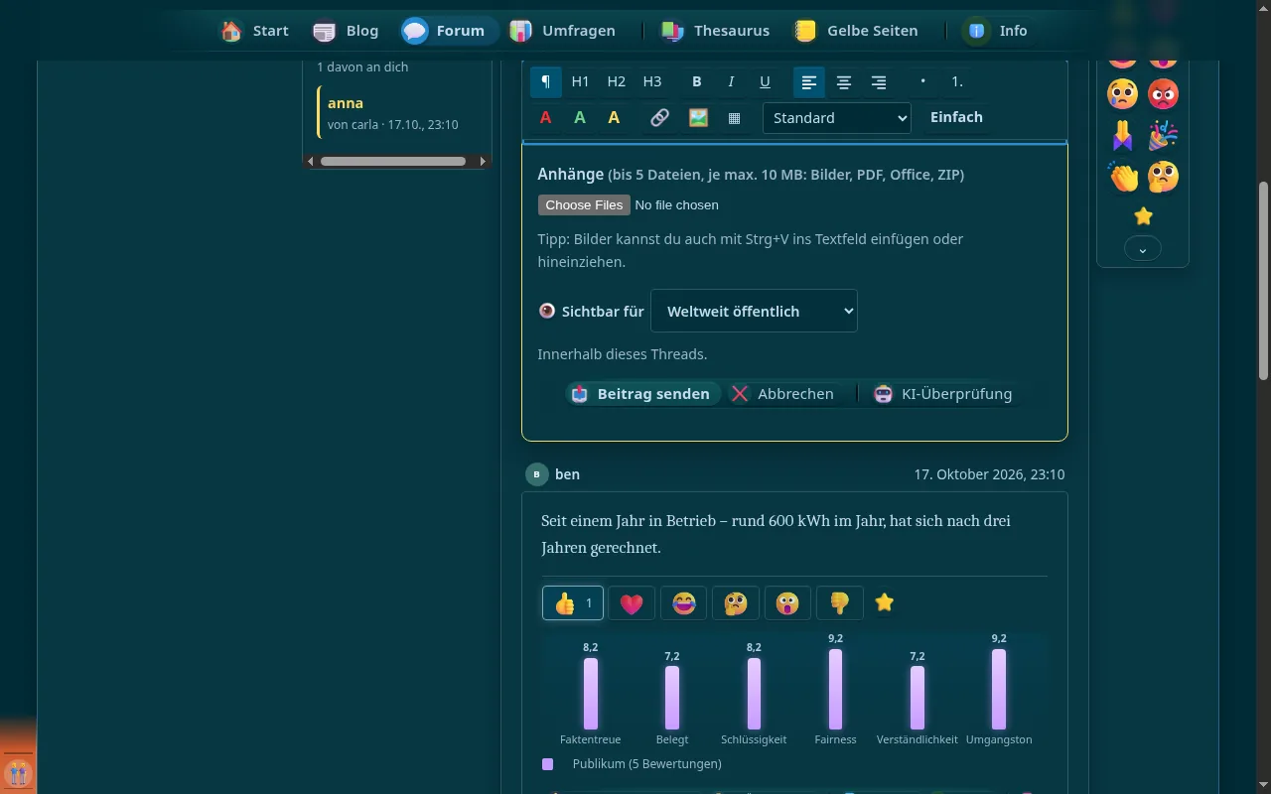Insert an image via picture icon

[699, 117]
